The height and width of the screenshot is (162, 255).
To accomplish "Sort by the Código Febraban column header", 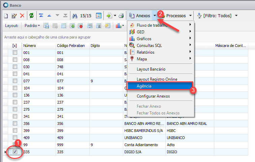I will [72, 46].
